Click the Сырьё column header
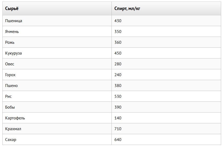The width and height of the screenshot is (223, 146). [12, 9]
